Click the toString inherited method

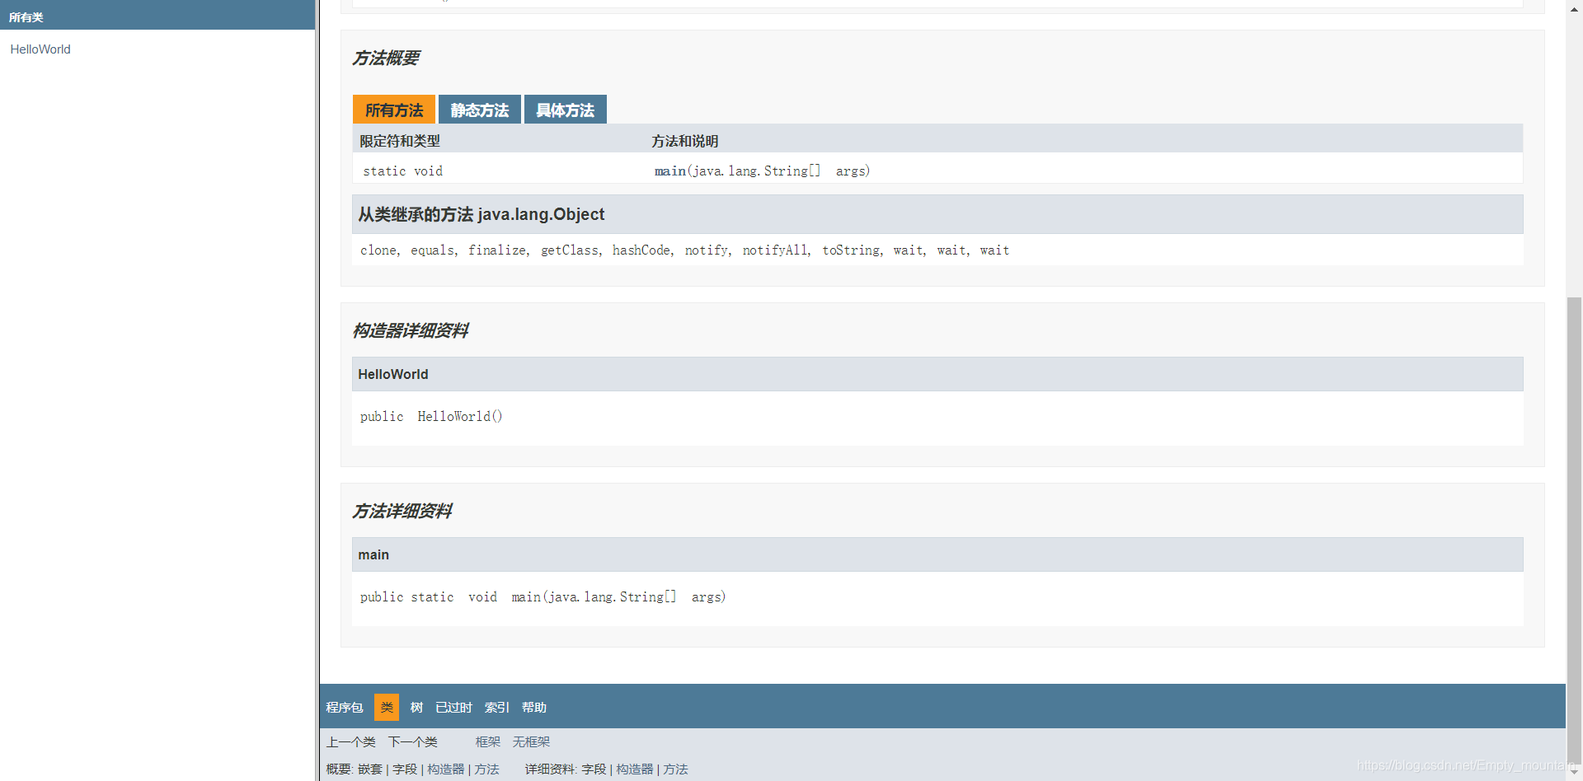pyautogui.click(x=851, y=250)
